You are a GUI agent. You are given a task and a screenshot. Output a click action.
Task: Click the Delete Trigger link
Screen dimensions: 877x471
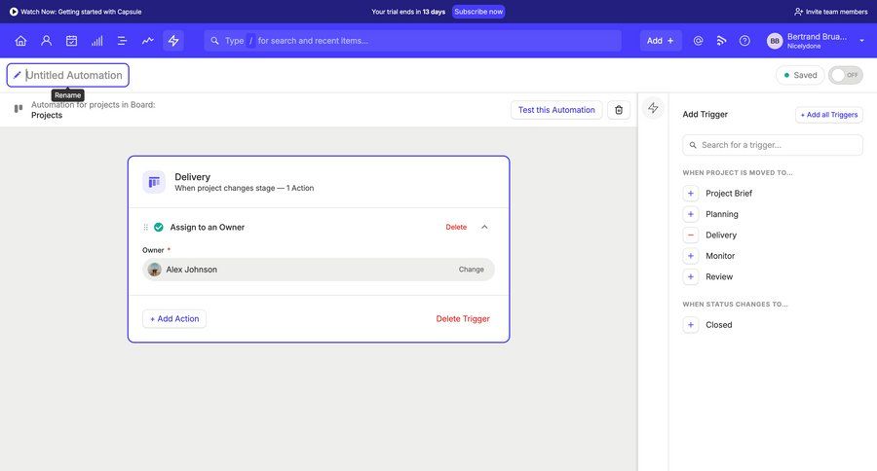pyautogui.click(x=462, y=318)
